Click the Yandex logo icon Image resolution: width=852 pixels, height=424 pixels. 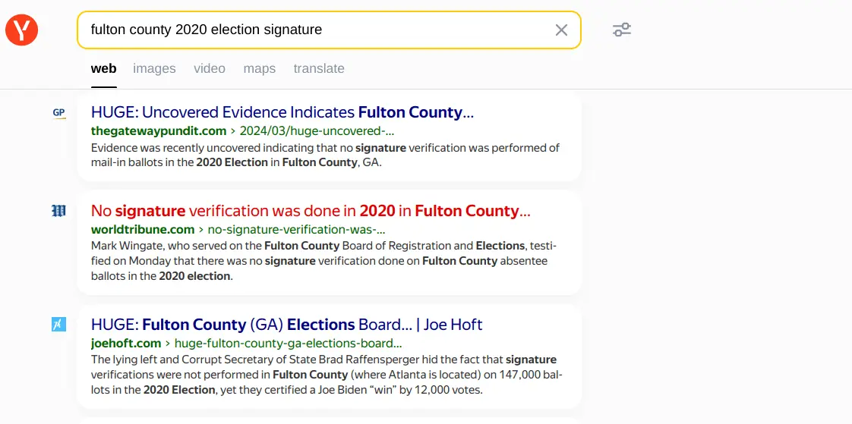point(22,30)
